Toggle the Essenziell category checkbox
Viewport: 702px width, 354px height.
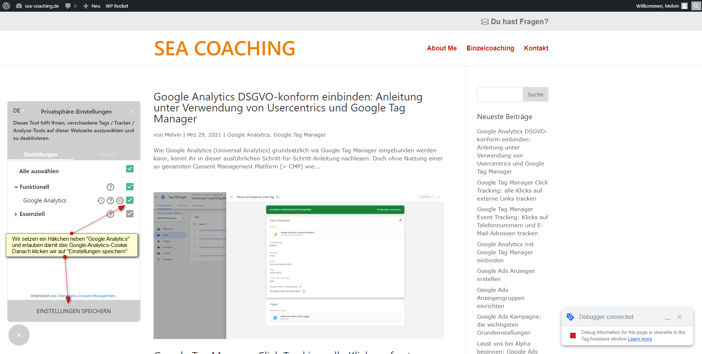point(130,214)
